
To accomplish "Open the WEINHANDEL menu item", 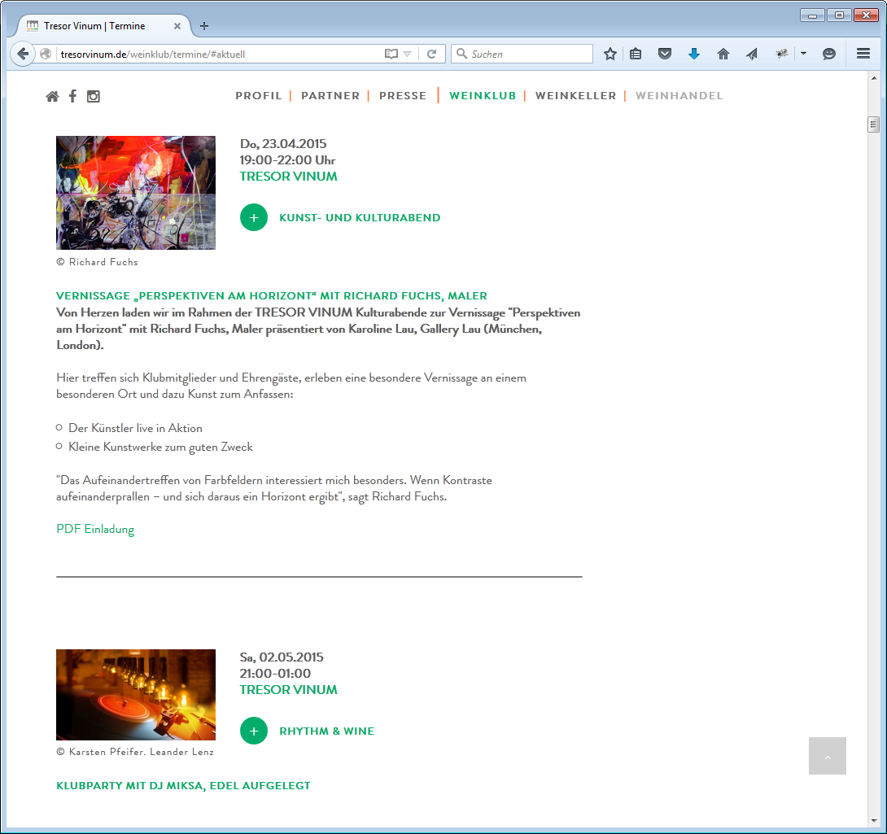I will coord(679,96).
